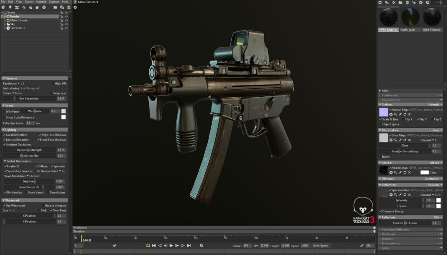This screenshot has height=255, width=447.
Task: Toggle the Use Watermark checkbox
Action: click(x=4, y=205)
